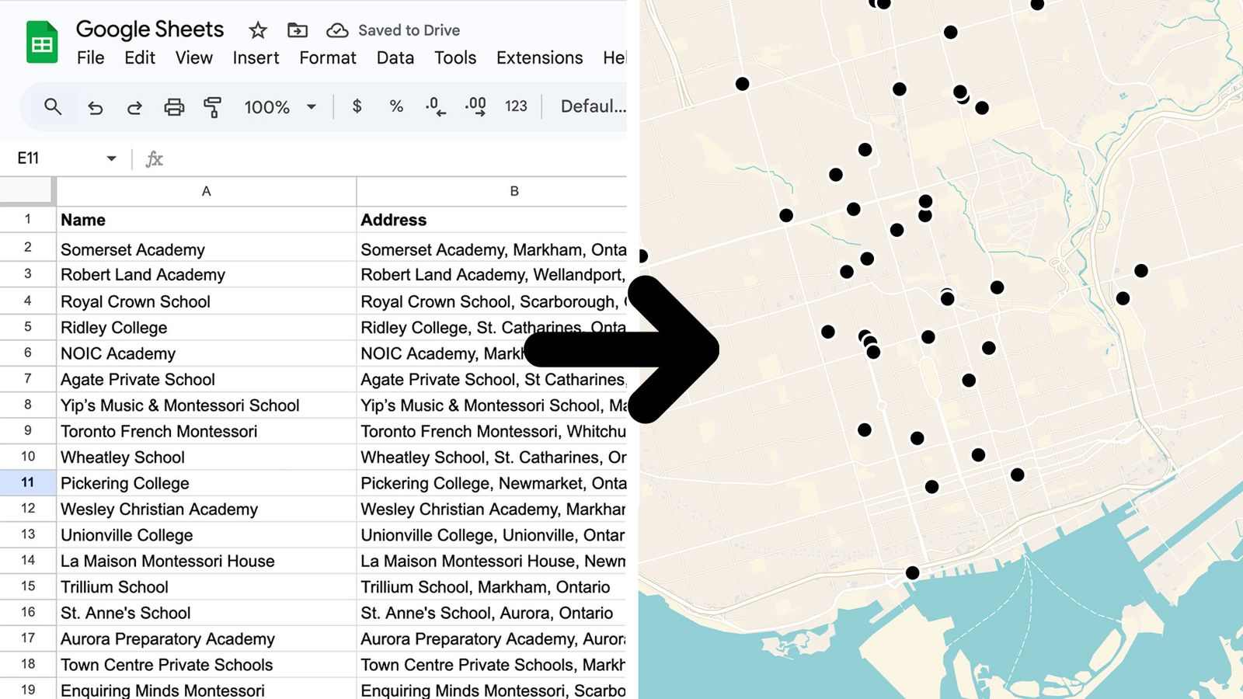
Task: Format selection as percent
Action: (x=396, y=107)
